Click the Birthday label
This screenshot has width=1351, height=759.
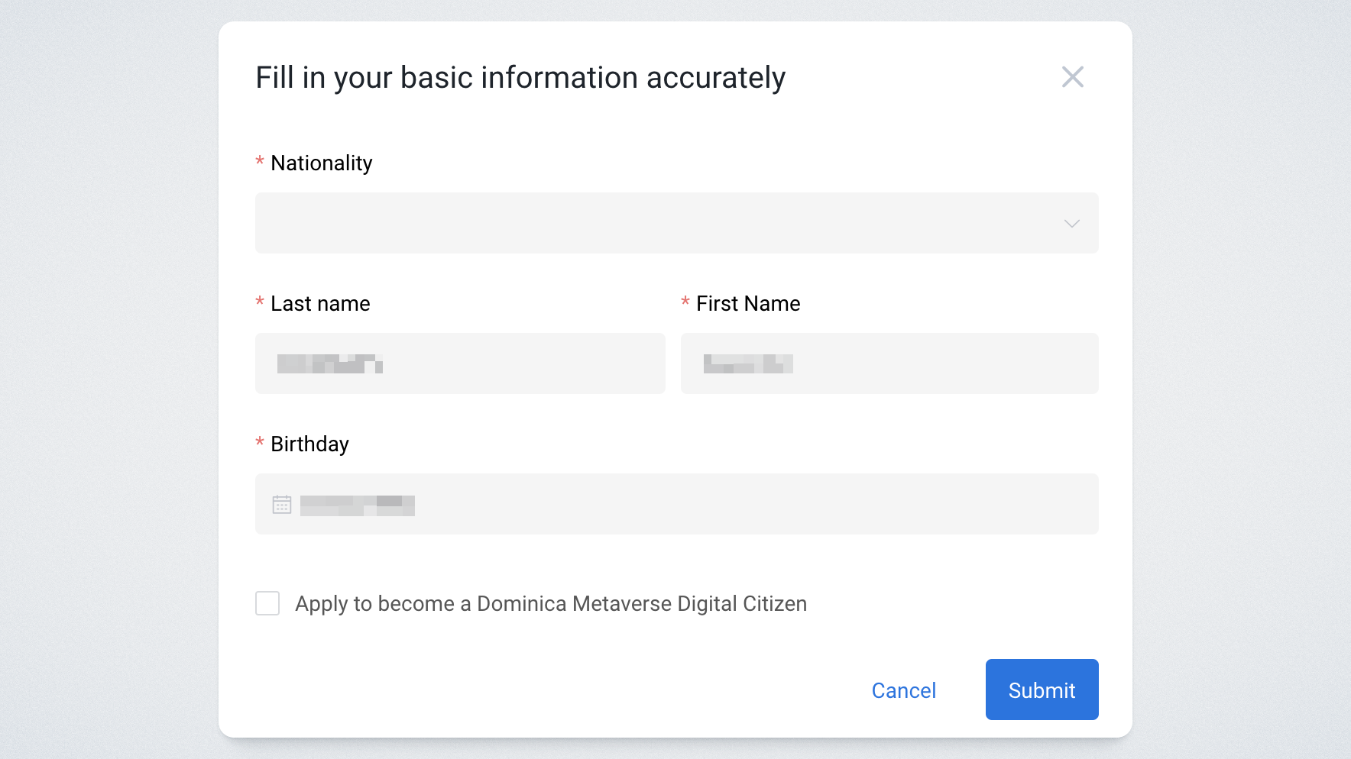[x=309, y=444]
